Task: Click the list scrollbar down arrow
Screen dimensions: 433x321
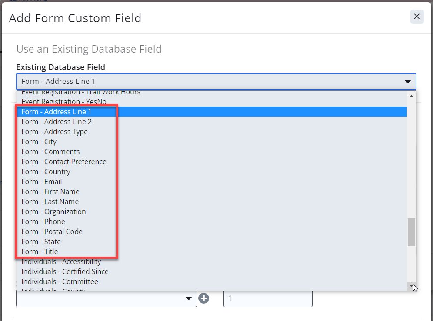Action: coord(411,285)
